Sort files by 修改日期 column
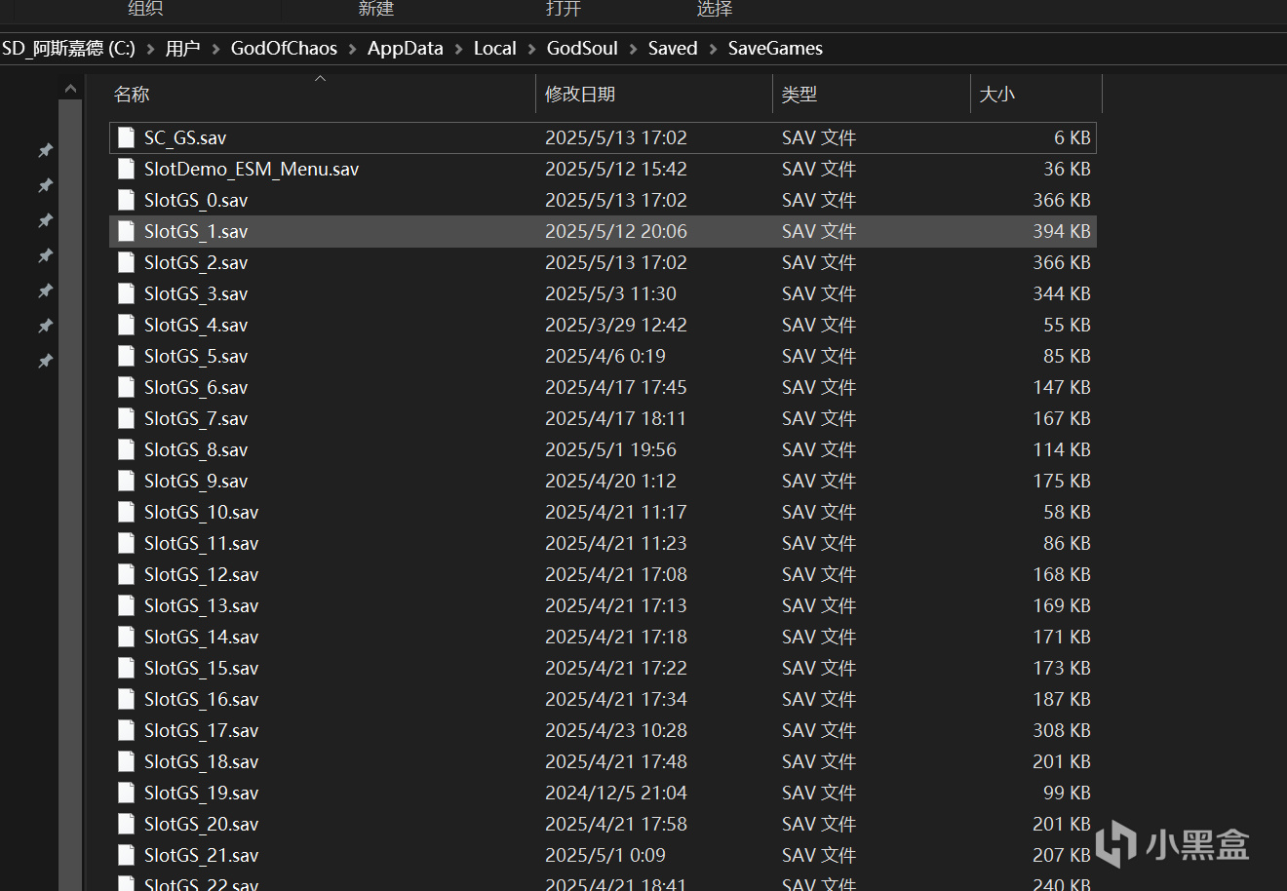 580,95
